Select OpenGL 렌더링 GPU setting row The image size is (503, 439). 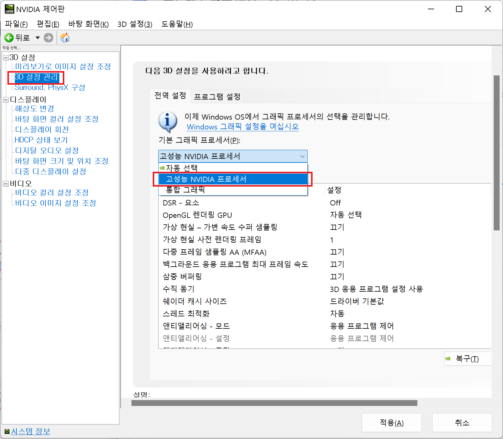(x=325, y=215)
